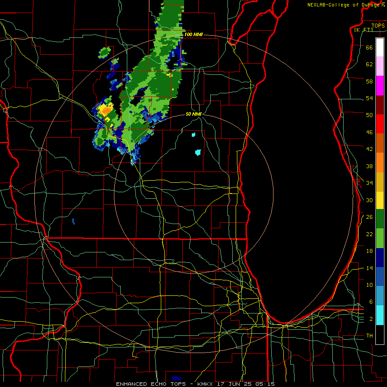Click the 42 legend value
387x387 pixels.
(369, 149)
